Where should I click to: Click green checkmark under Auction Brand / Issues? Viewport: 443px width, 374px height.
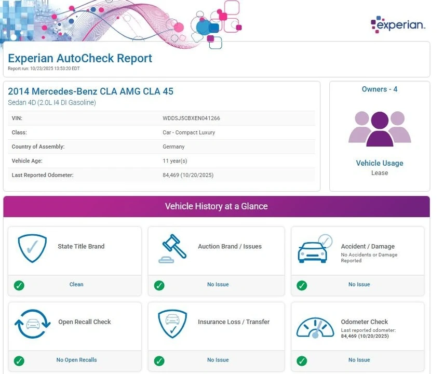coord(159,285)
